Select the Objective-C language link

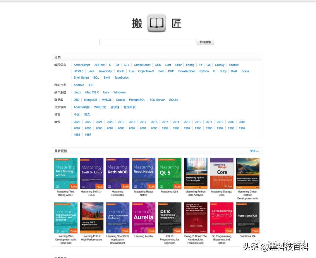point(146,71)
